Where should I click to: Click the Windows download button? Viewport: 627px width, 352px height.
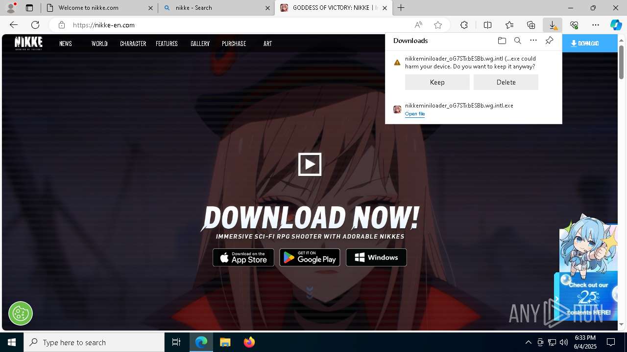tap(376, 258)
